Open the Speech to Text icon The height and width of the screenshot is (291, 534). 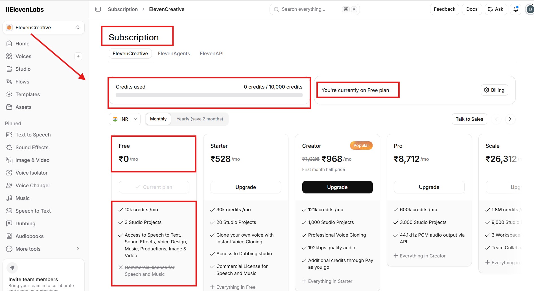point(9,211)
